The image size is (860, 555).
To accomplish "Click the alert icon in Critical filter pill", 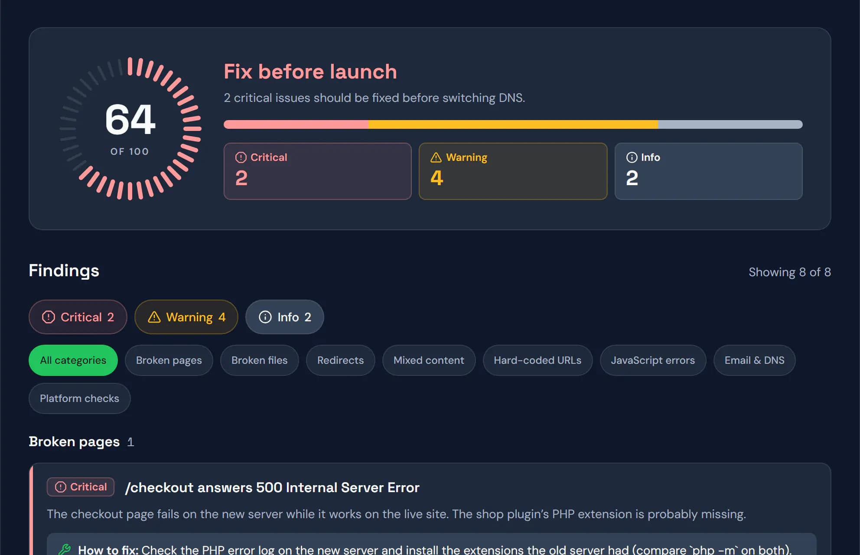I will click(49, 317).
